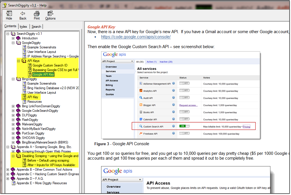Toggle the Analytics API OFF switch
Viewport: 291px width, 195px height.
184,90
